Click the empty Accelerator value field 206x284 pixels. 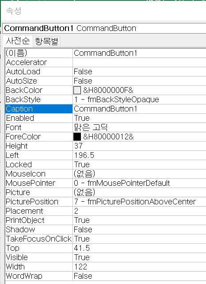coord(139,62)
